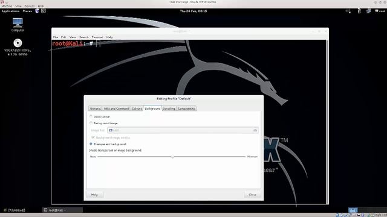The width and height of the screenshot is (387, 217).
Task: Switch to the Colours tab
Action: pos(137,108)
